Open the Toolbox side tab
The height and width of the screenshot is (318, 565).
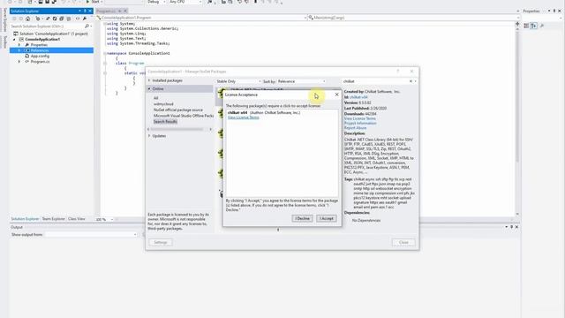tap(4, 42)
